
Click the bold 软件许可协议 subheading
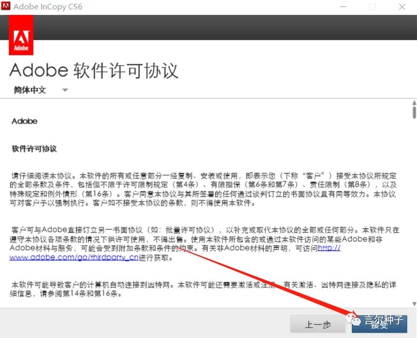(x=34, y=149)
